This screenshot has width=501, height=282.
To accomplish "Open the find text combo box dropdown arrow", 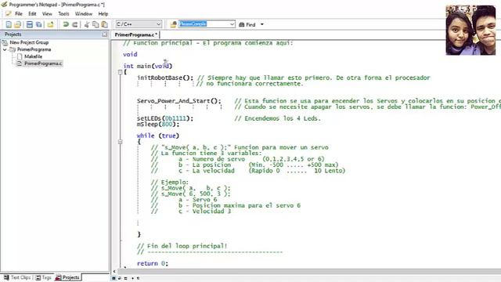I will [232, 24].
